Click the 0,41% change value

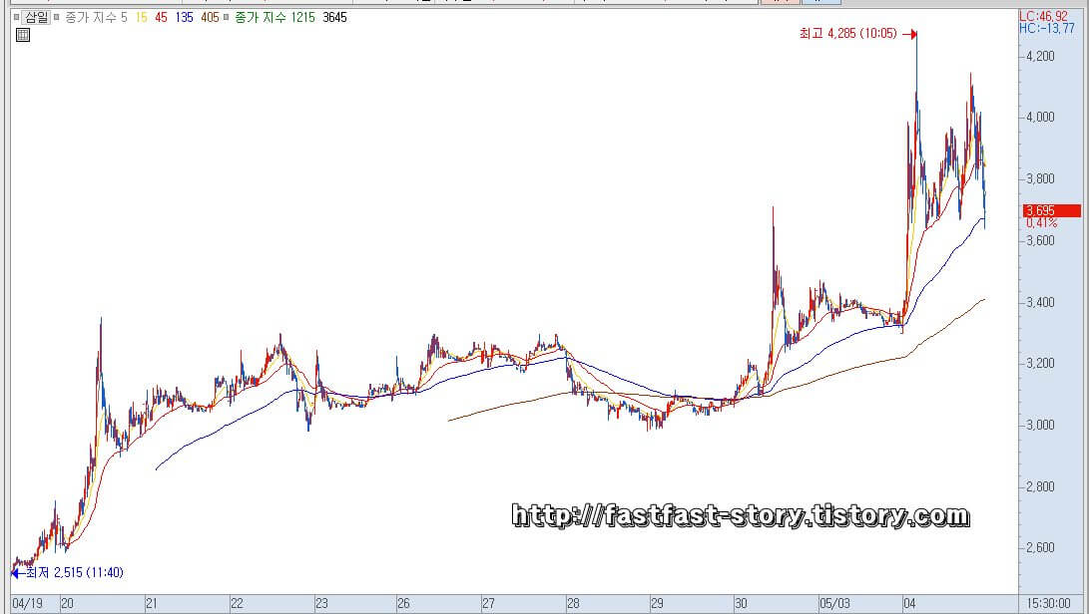tap(1041, 222)
